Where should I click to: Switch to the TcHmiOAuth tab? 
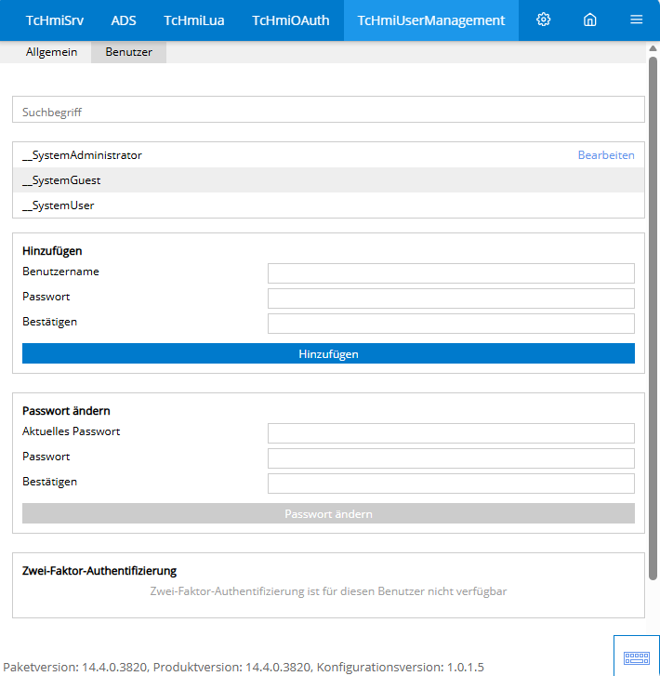290,20
